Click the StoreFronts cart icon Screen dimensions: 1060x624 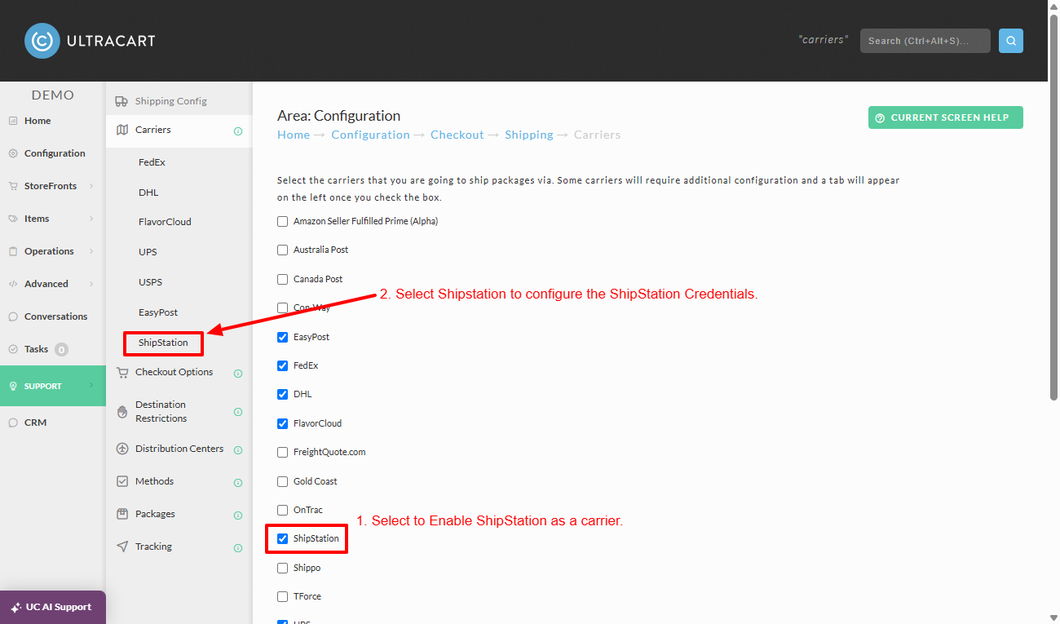[x=13, y=186]
